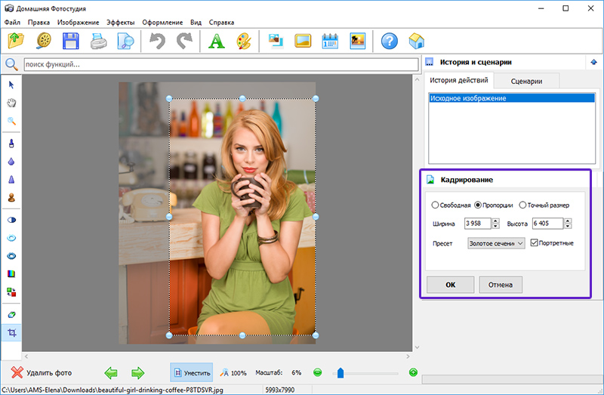Click the Ширина width input field
The width and height of the screenshot is (604, 395).
(477, 224)
